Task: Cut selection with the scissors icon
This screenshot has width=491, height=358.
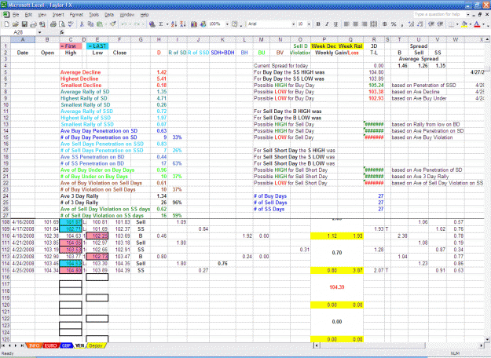Action: 82,24
